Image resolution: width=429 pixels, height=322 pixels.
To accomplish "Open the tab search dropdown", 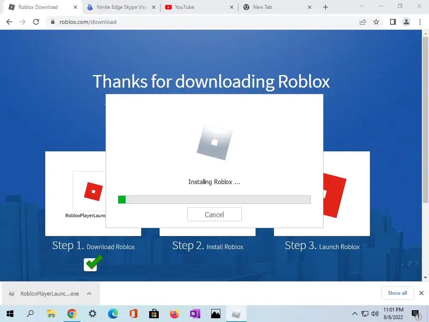I will pos(362,6).
